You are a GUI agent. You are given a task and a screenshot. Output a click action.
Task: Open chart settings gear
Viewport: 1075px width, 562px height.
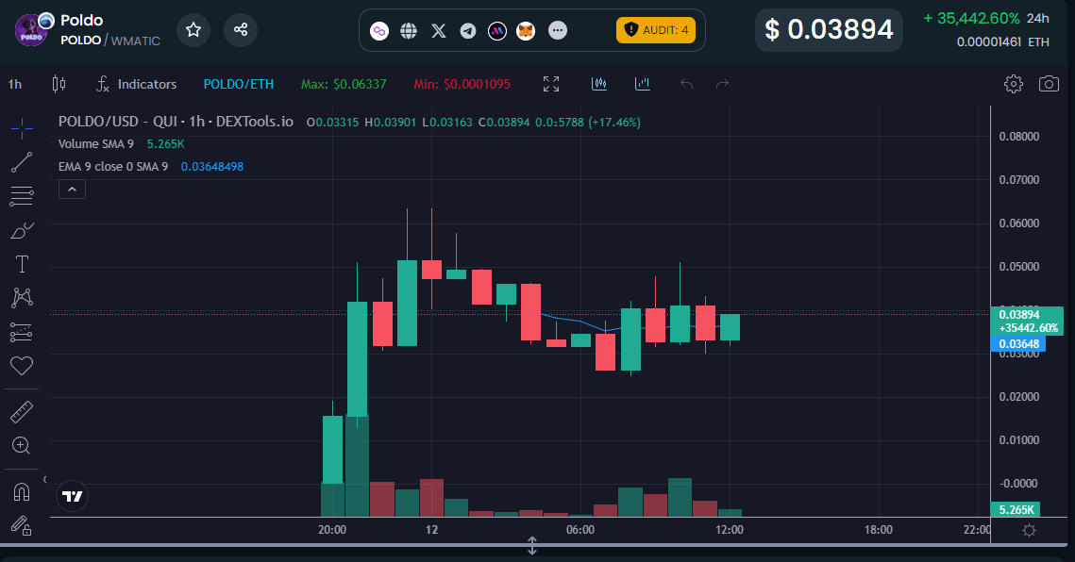[1014, 84]
